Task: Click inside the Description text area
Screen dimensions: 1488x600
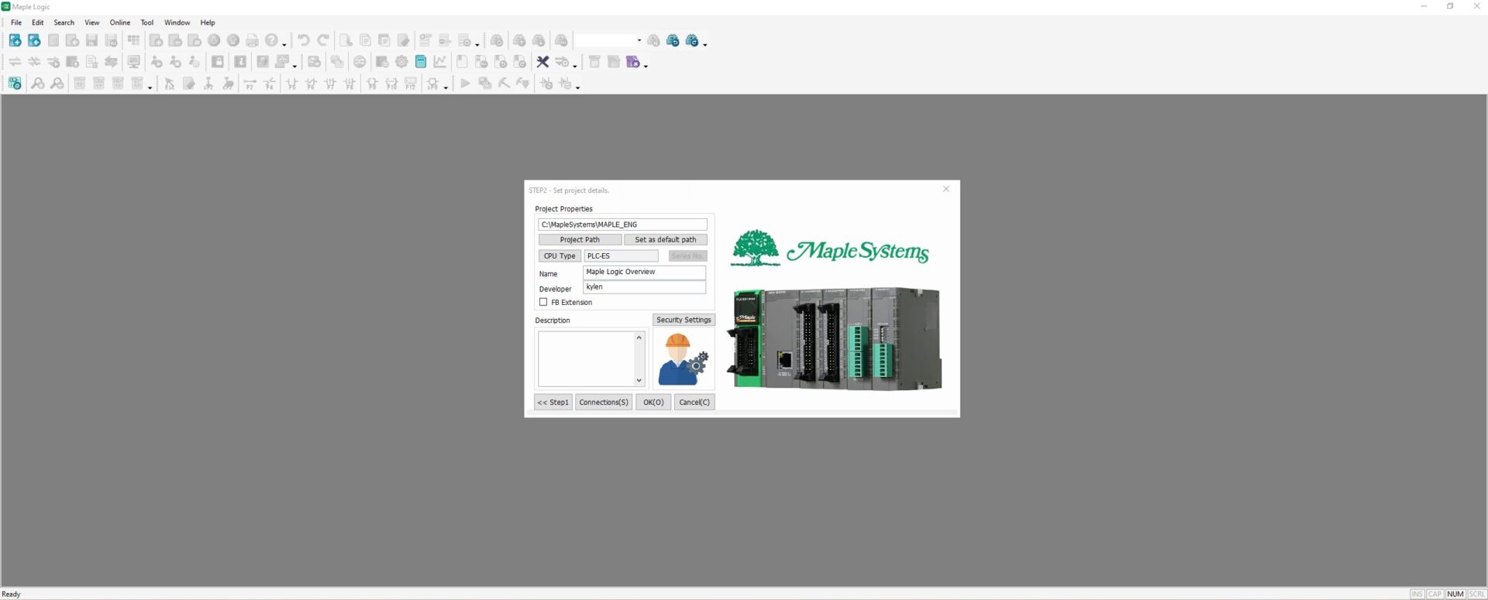Action: click(x=587, y=359)
